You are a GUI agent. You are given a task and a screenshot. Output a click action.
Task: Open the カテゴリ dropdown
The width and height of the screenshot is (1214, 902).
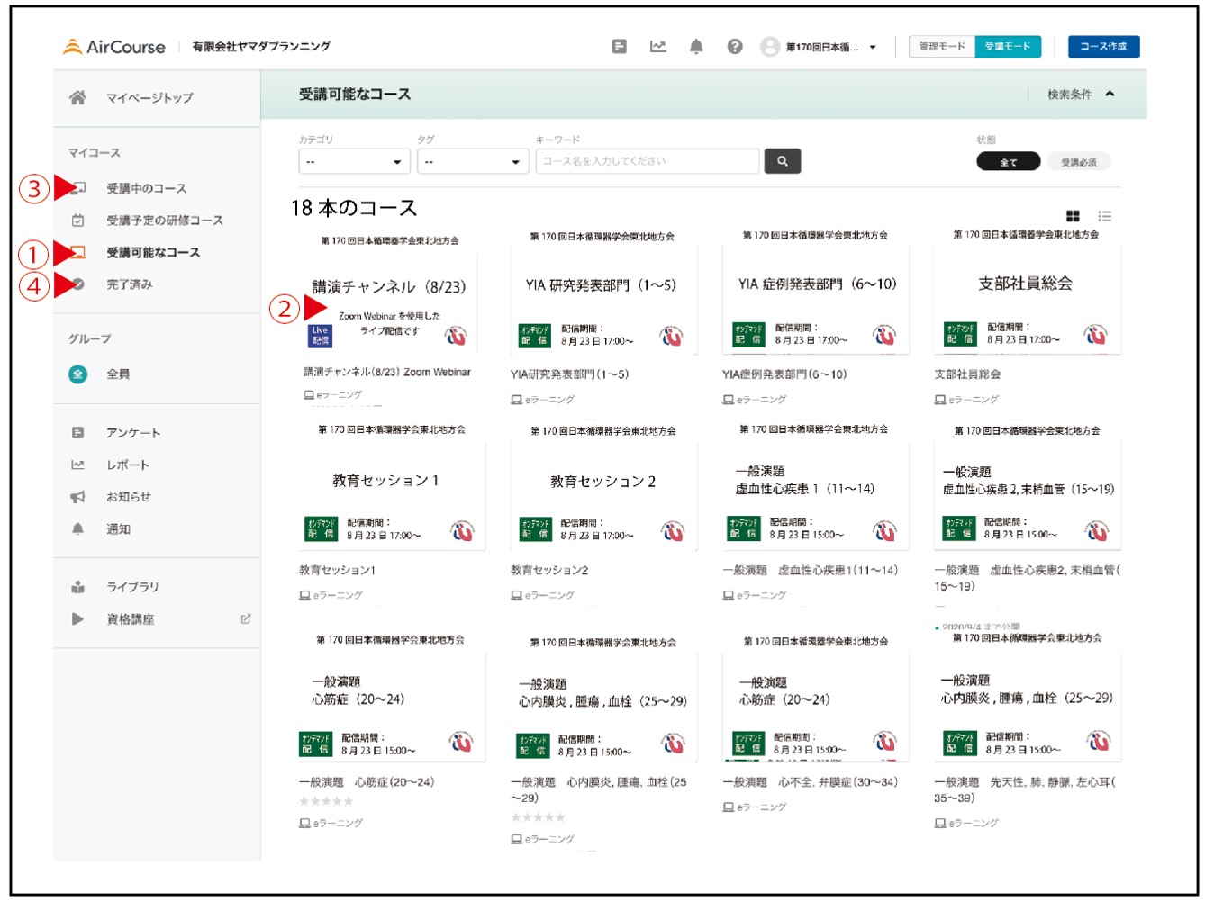click(x=354, y=162)
